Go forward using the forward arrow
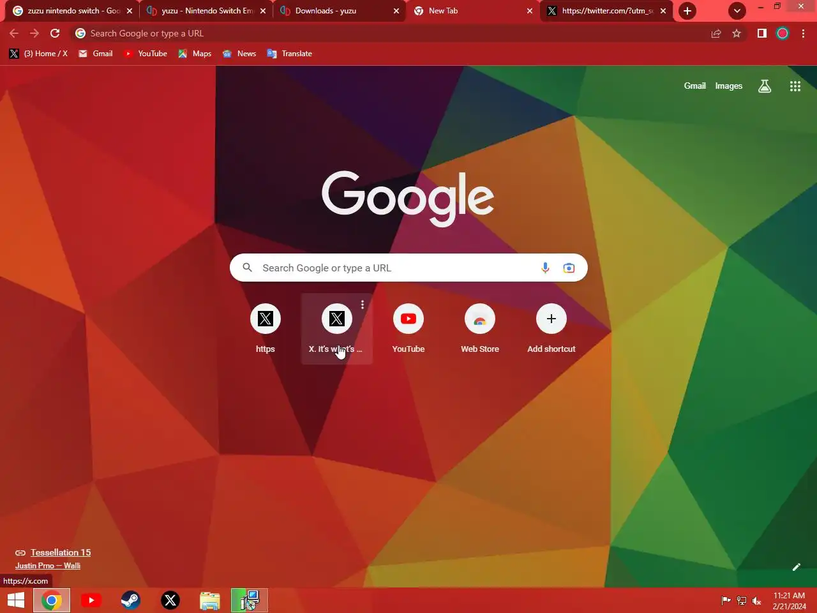 pyautogui.click(x=34, y=33)
